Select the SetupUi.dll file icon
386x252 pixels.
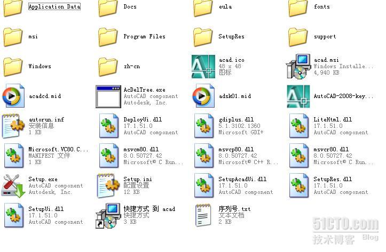(x=13, y=215)
